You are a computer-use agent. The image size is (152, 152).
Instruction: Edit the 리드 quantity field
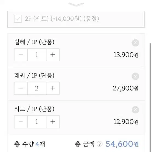pyautogui.click(x=37, y=122)
